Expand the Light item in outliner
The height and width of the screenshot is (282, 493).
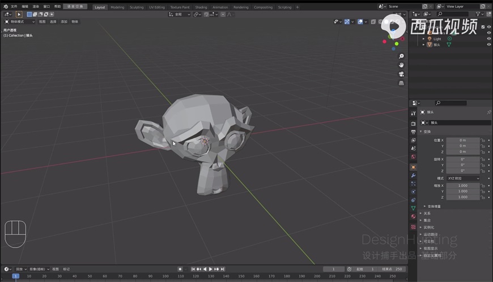tap(424, 38)
